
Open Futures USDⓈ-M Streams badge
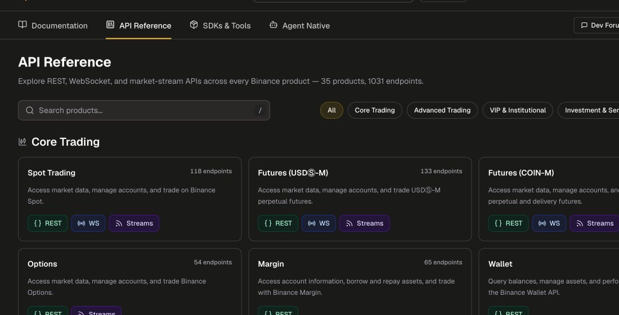pyautogui.click(x=365, y=223)
